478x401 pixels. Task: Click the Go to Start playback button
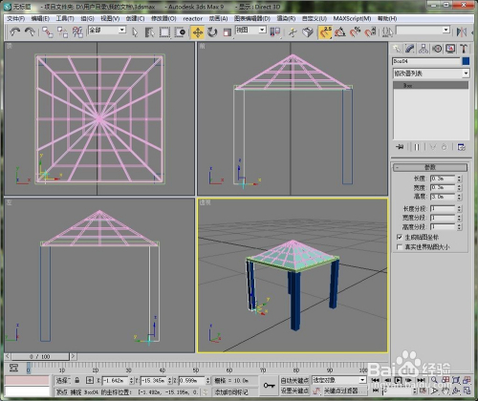point(376,380)
